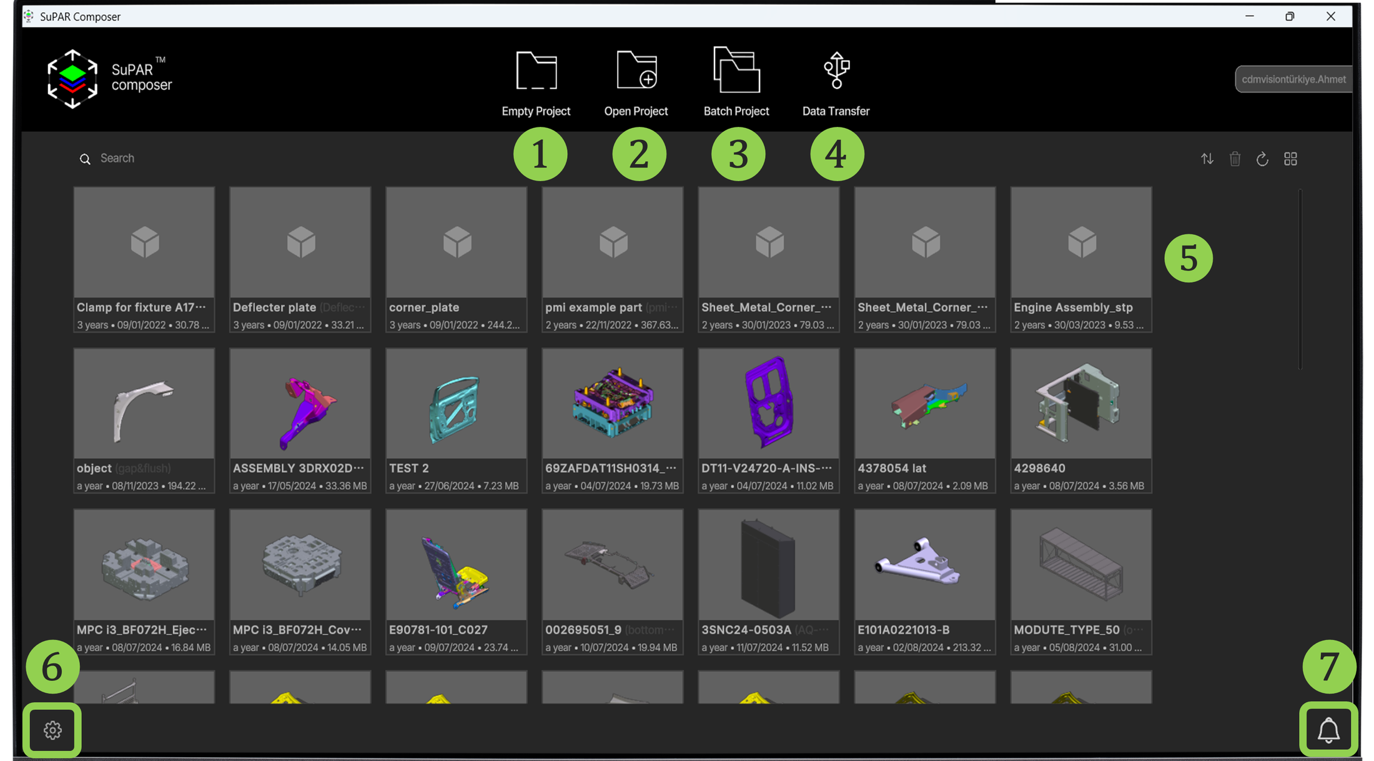Viewport: 1374px width, 761px height.
Task: Open the 4378054 lat project
Action: [x=925, y=420]
